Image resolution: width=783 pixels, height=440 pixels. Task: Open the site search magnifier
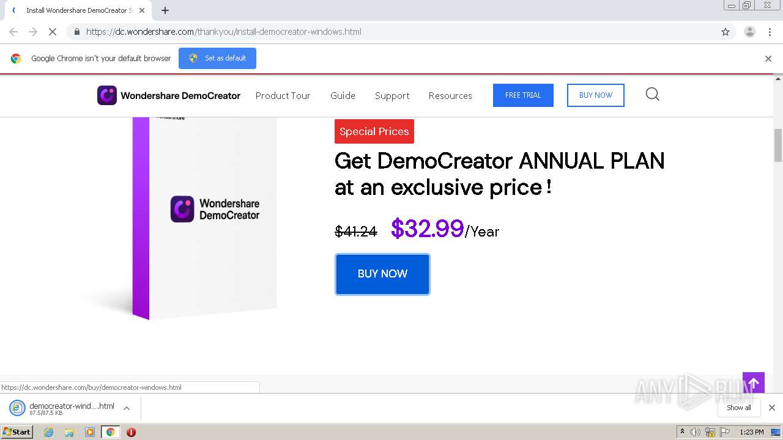point(653,94)
